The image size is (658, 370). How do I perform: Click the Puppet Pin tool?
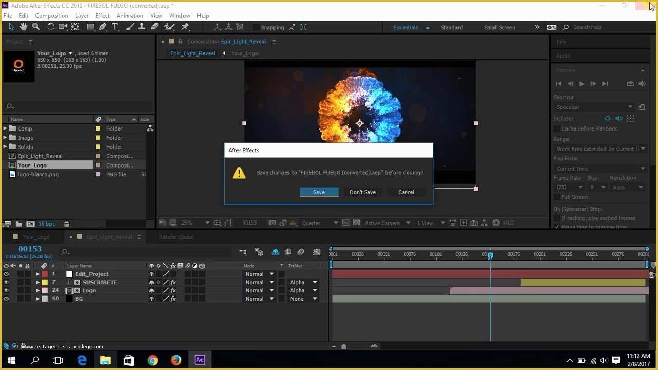point(186,27)
